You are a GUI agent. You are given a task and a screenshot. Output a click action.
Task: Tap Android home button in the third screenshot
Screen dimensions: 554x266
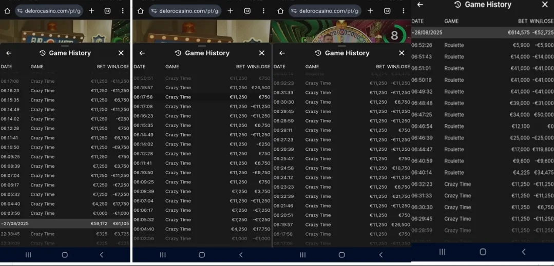(x=341, y=255)
